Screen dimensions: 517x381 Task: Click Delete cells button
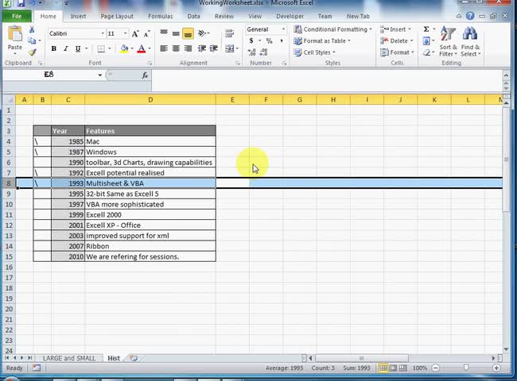click(396, 40)
